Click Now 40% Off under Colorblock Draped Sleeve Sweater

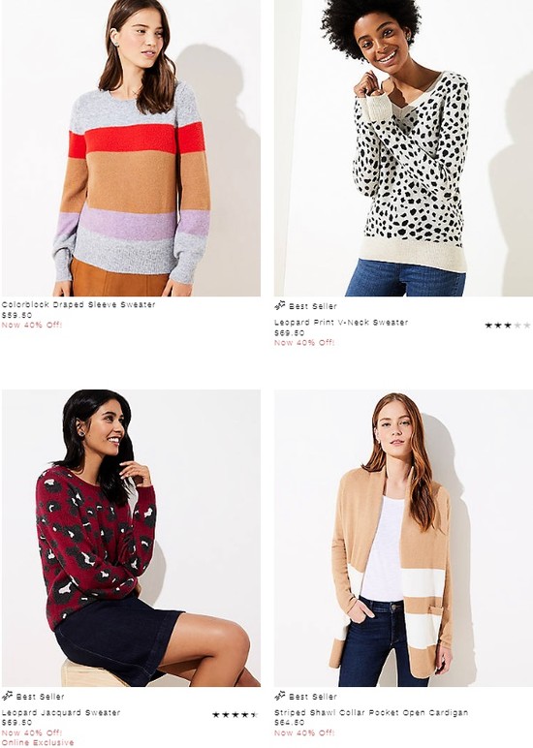point(32,325)
